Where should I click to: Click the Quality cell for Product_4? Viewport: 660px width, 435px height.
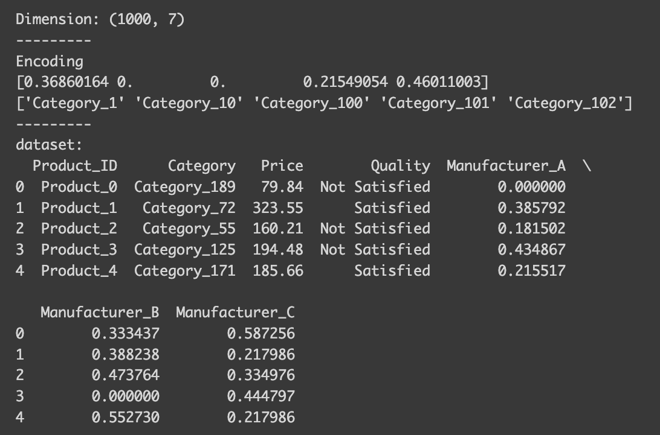click(392, 271)
